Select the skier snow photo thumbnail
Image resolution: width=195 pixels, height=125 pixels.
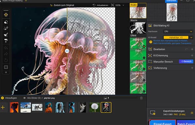click(26, 107)
